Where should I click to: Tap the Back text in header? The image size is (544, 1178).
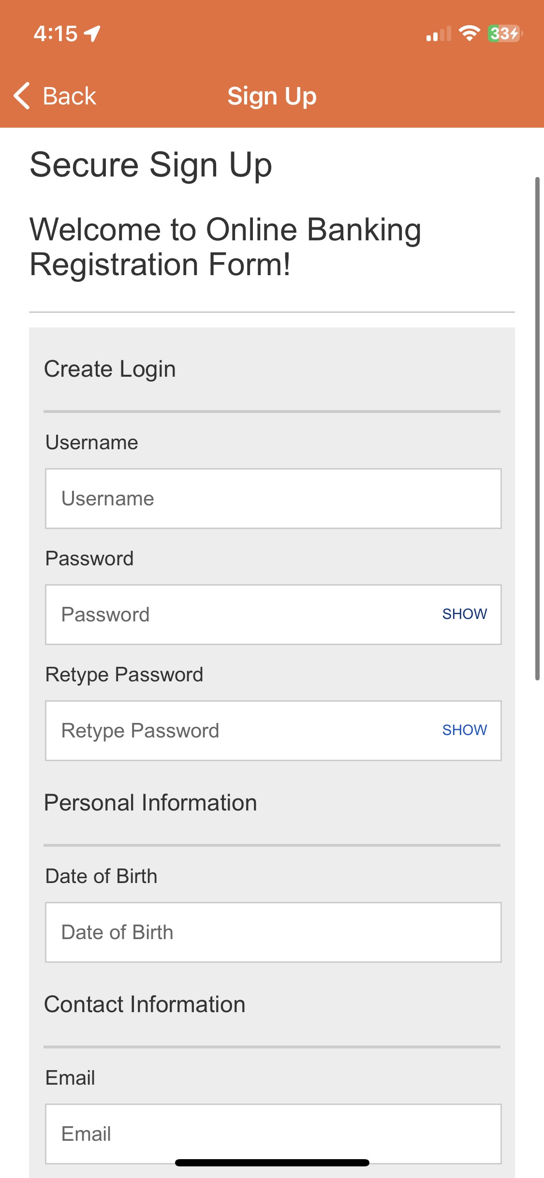click(x=70, y=96)
